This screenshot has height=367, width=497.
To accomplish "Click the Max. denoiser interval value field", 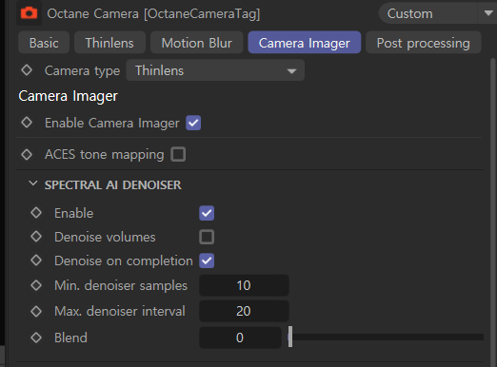I will [244, 311].
